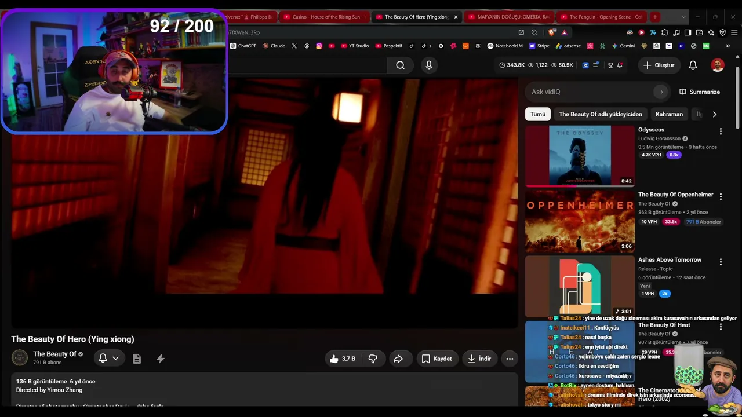
Task: Dislike the video with thumbs down
Action: click(373, 359)
